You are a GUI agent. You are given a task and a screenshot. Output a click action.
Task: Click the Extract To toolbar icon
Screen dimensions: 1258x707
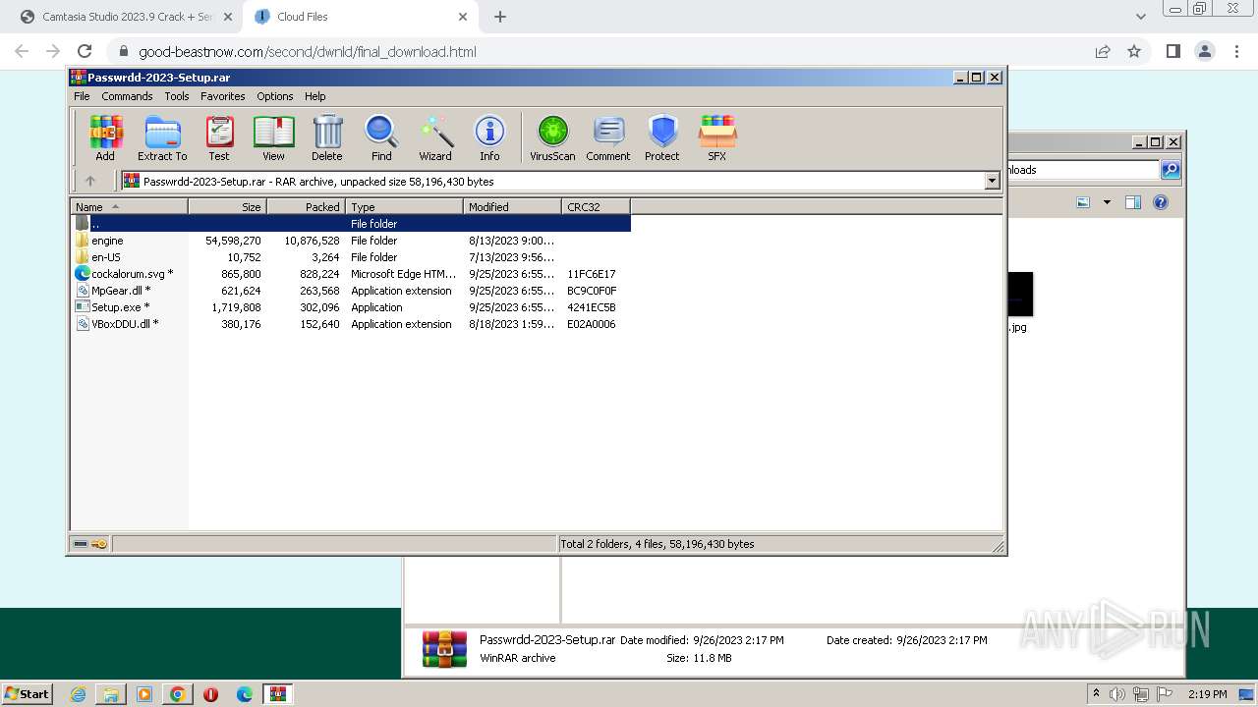coord(162,137)
